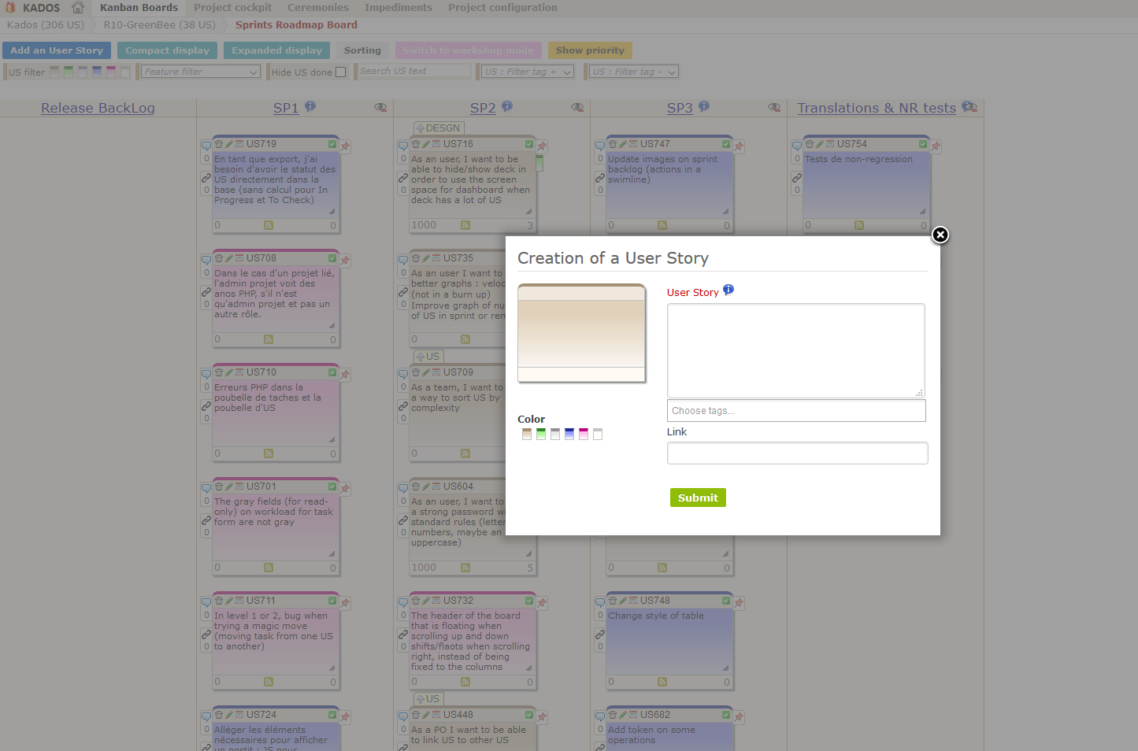This screenshot has width=1138, height=751.
Task: Toggle the green done check on US719
Action: point(332,144)
